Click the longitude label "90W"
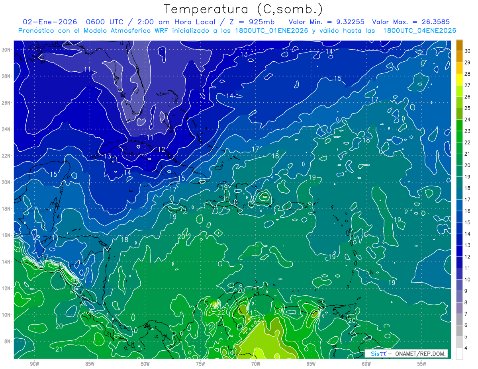The width and height of the screenshot is (478, 369). [34, 364]
